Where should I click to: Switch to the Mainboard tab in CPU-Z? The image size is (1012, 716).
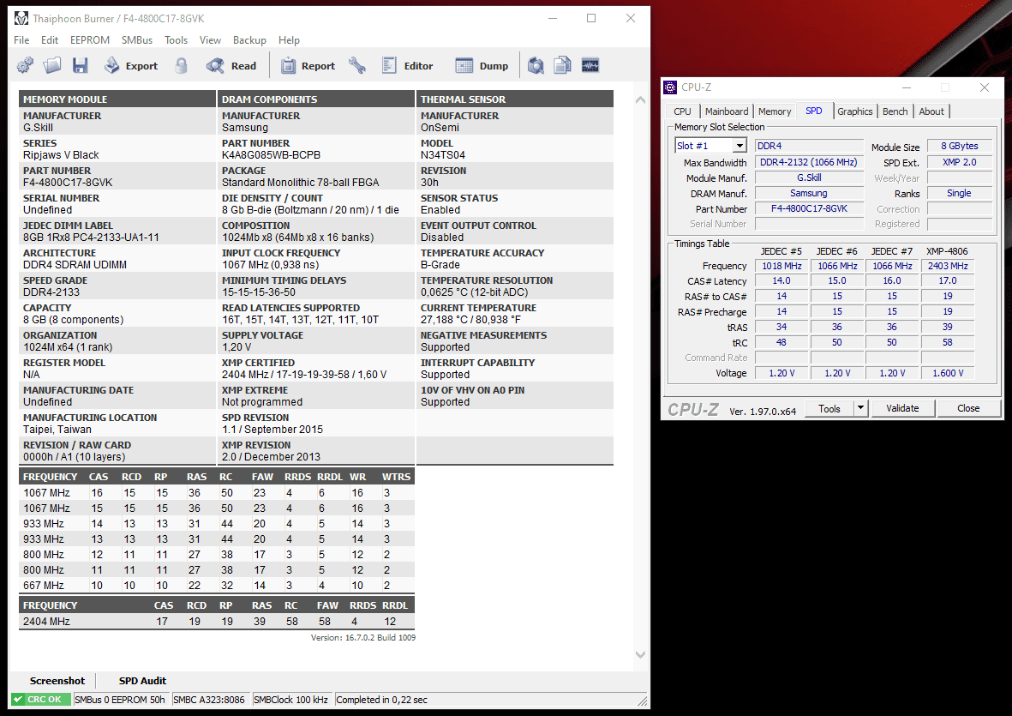click(x=727, y=111)
